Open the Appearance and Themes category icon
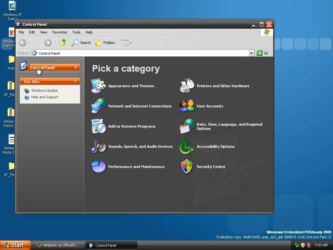 coord(99,86)
